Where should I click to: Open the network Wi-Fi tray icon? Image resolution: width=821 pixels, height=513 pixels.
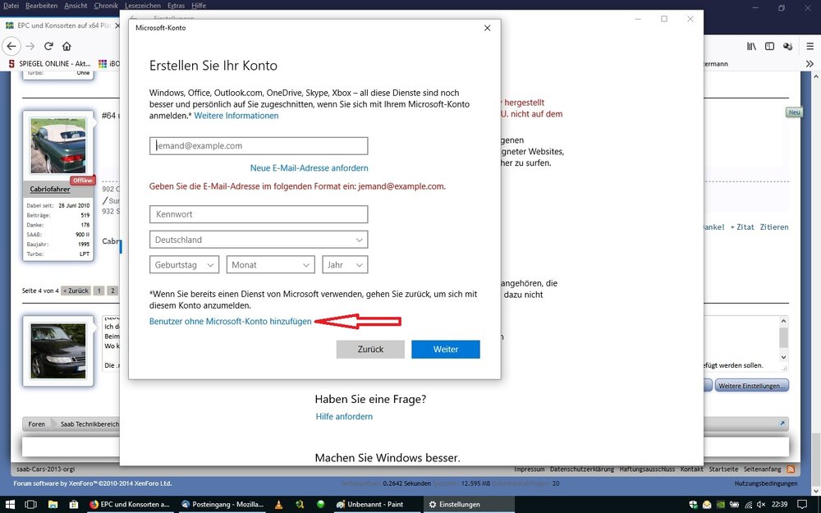[x=748, y=505]
